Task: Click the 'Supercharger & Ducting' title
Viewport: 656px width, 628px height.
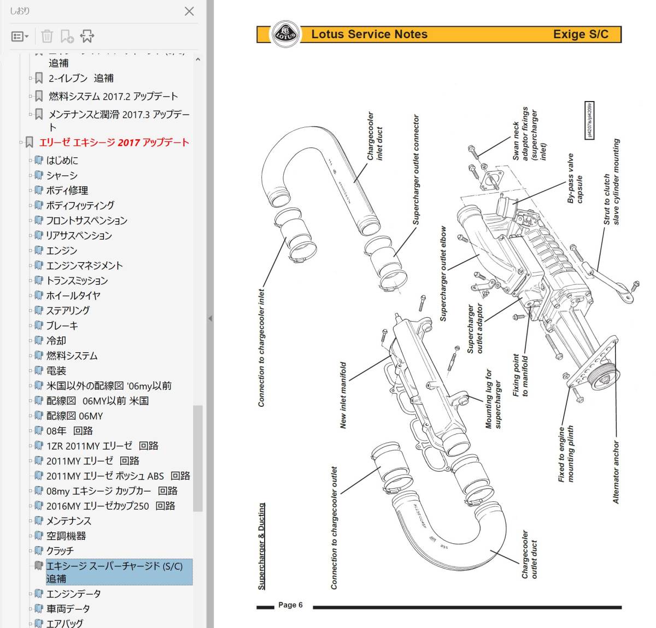Action: [x=261, y=546]
